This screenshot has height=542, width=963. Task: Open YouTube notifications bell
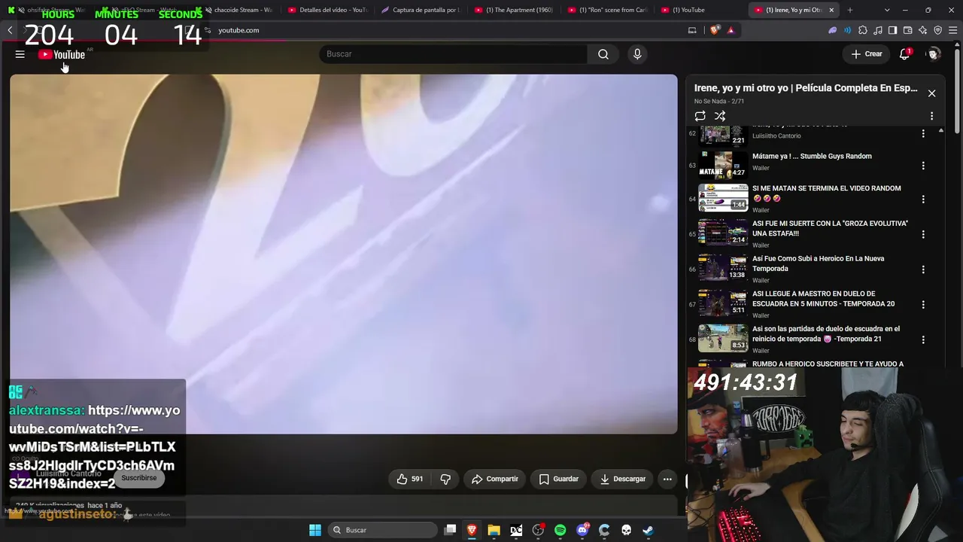click(905, 54)
